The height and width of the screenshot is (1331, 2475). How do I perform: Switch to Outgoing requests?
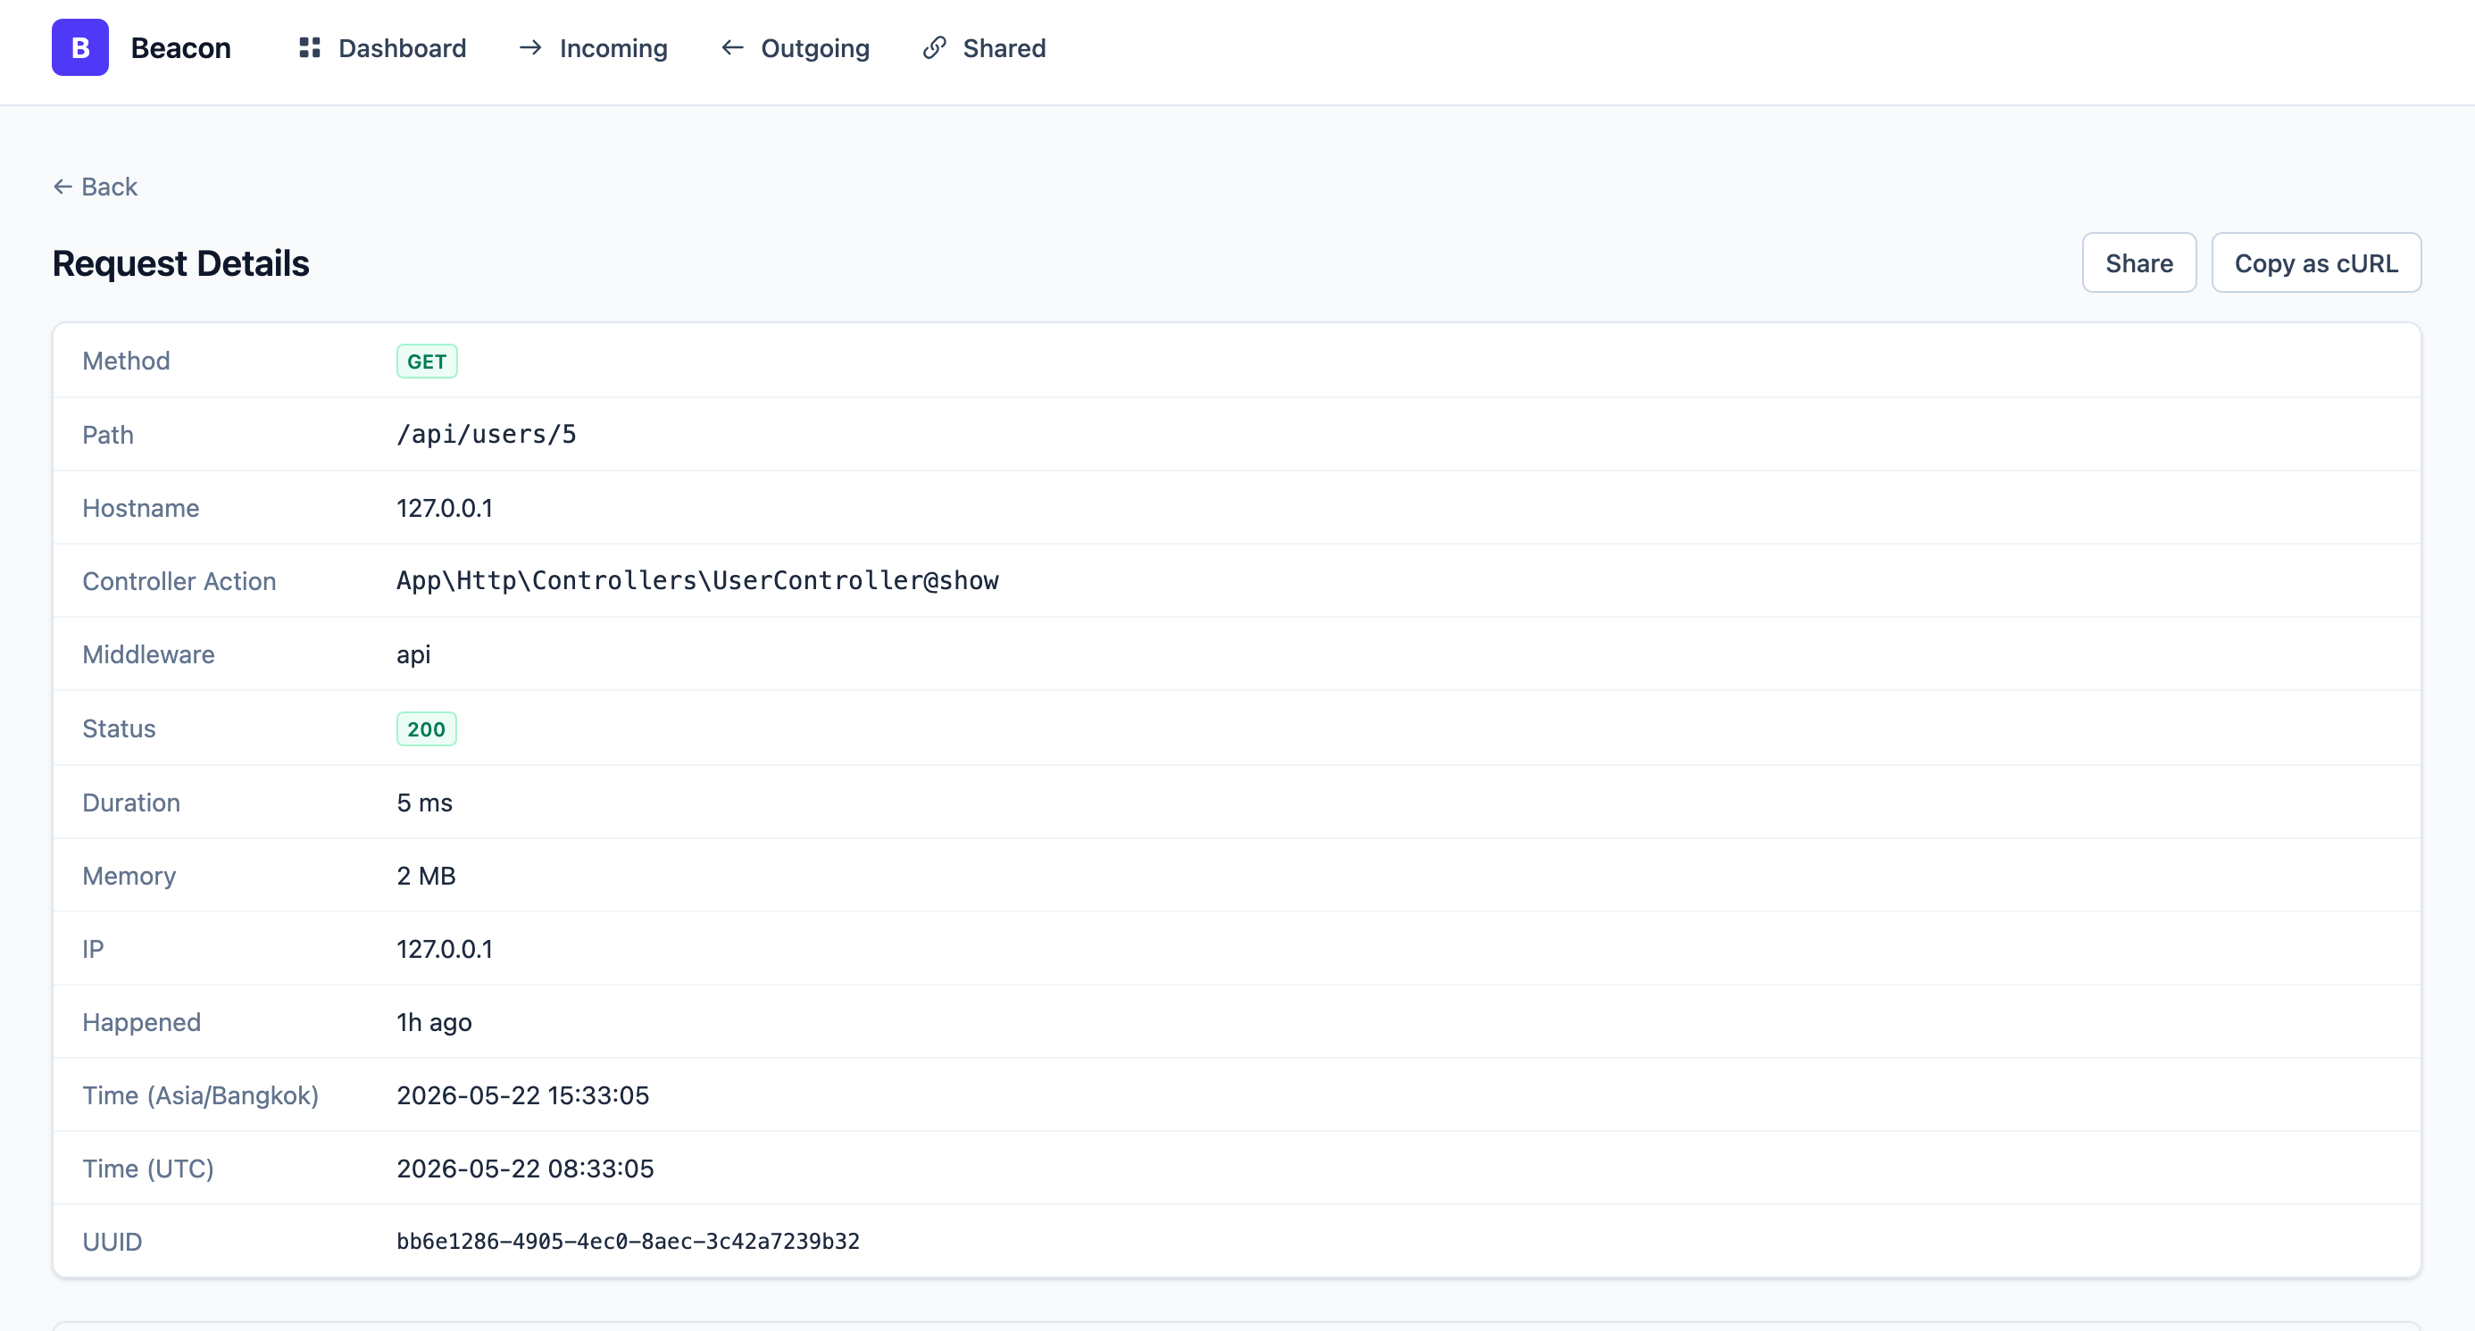pyautogui.click(x=795, y=47)
